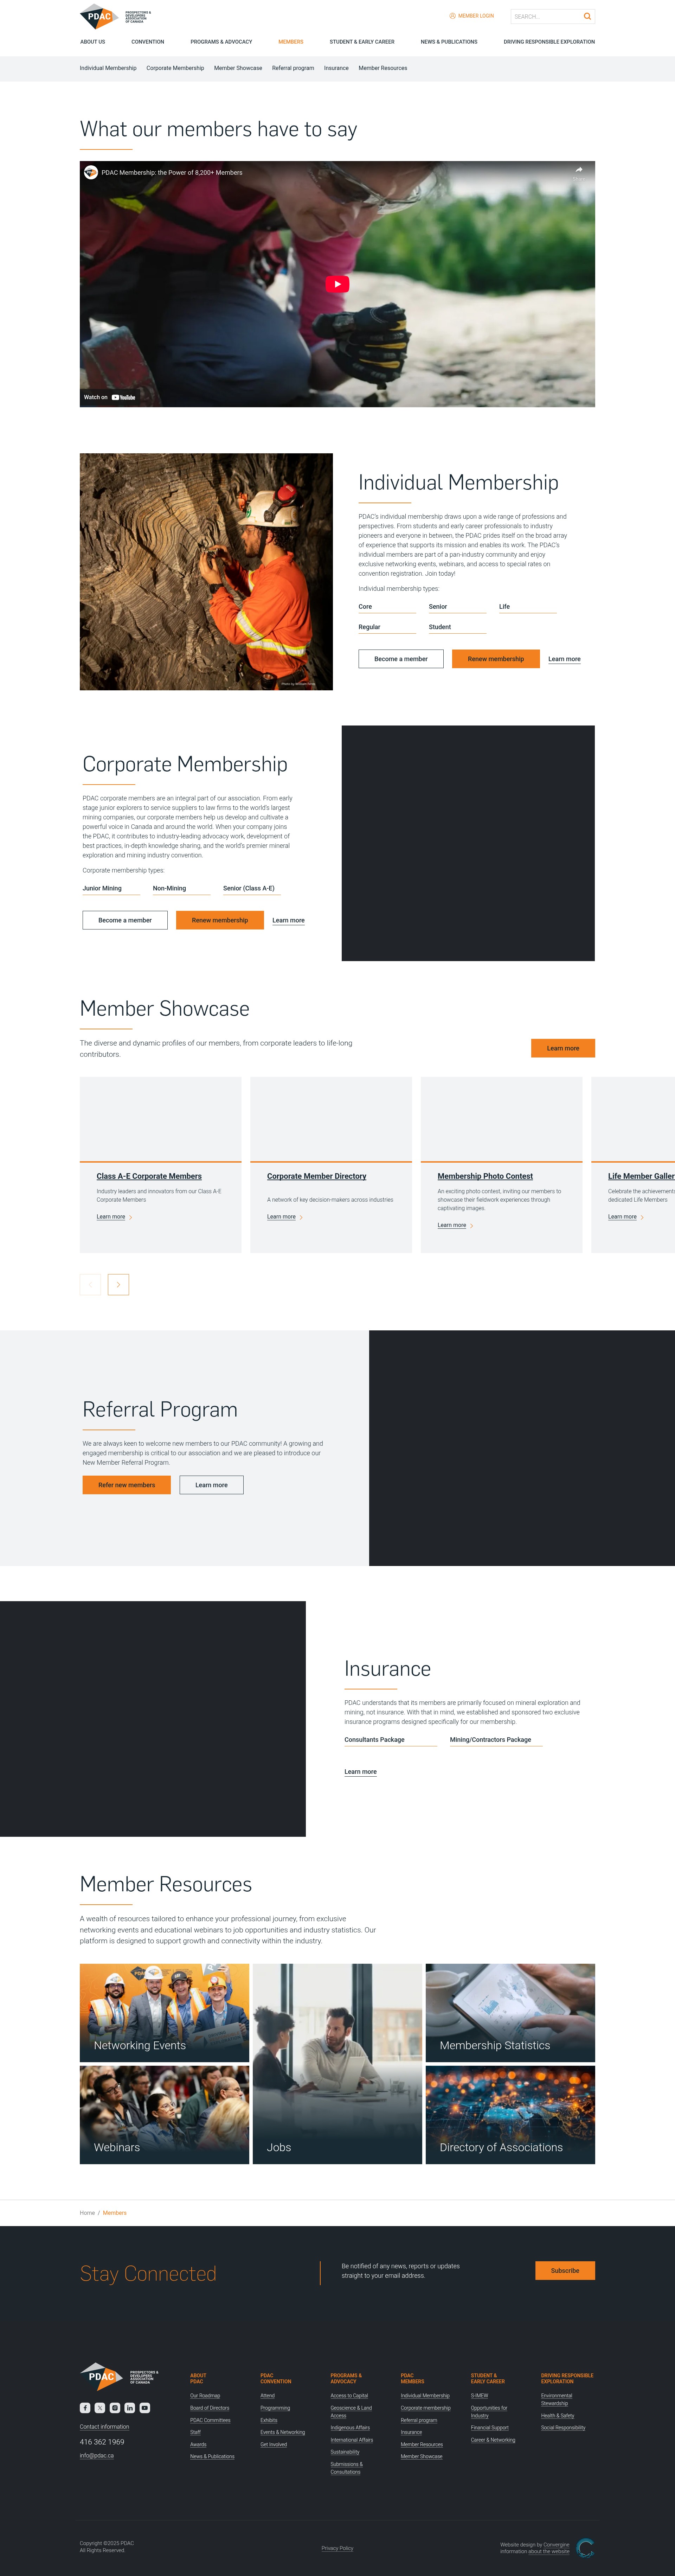
Task: Select Insurance sub-navigation tab
Action: pos(336,68)
